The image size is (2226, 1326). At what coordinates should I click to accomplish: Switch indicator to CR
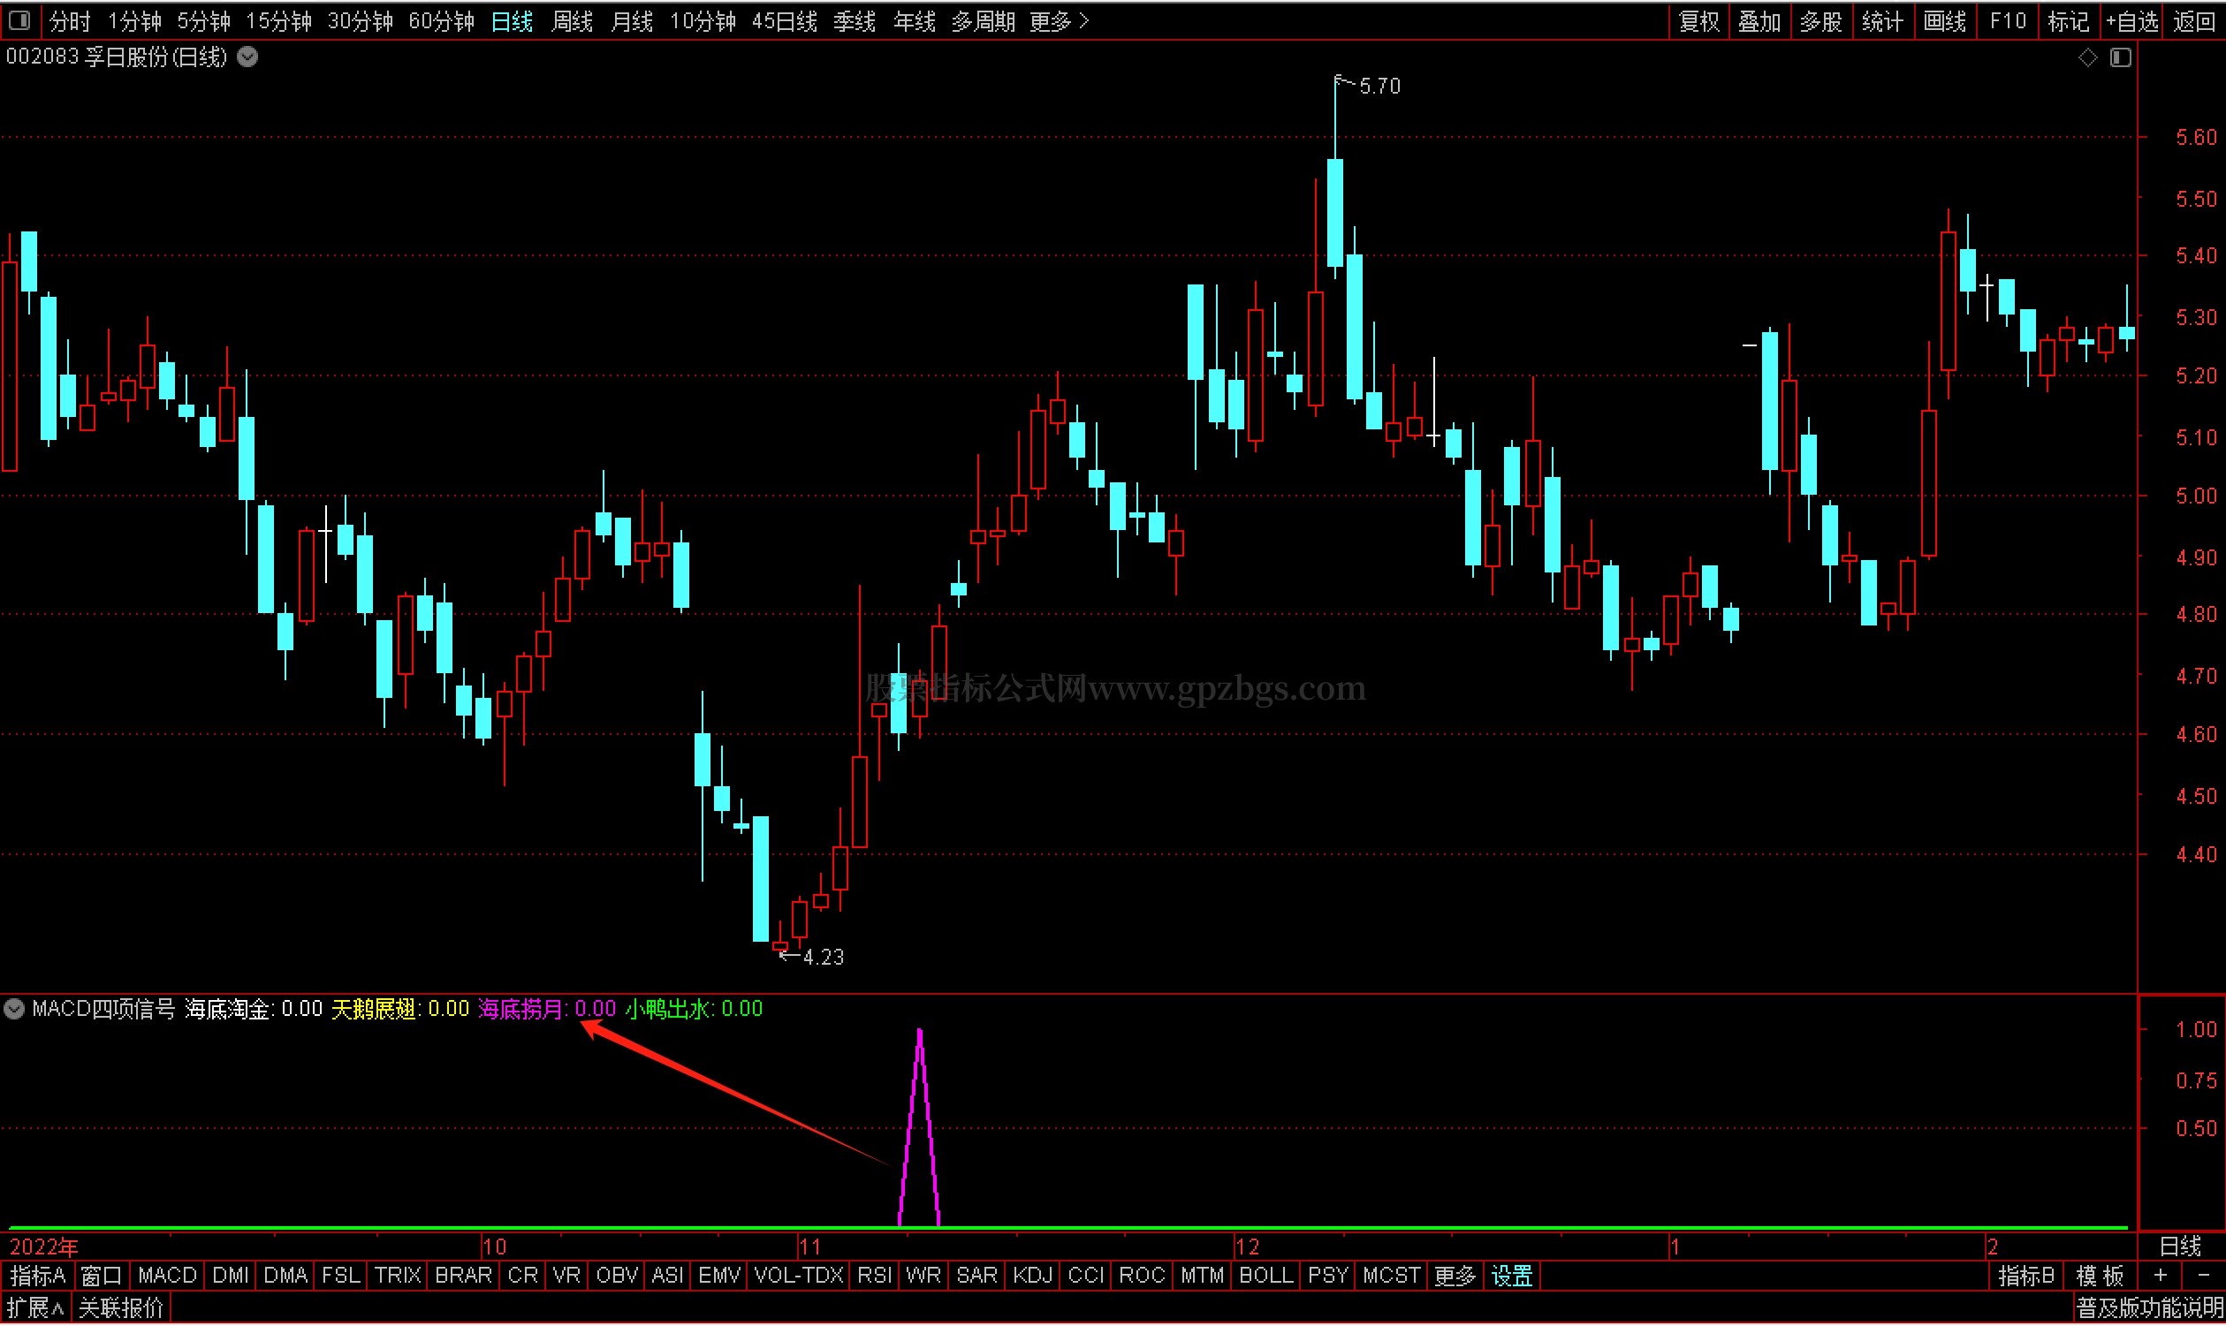(x=523, y=1277)
